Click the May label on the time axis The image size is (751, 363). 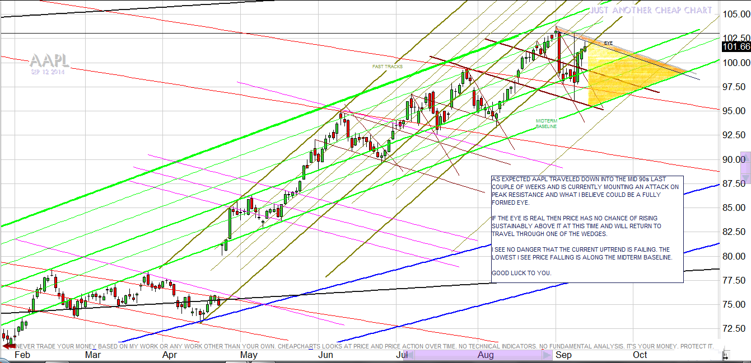pyautogui.click(x=248, y=355)
